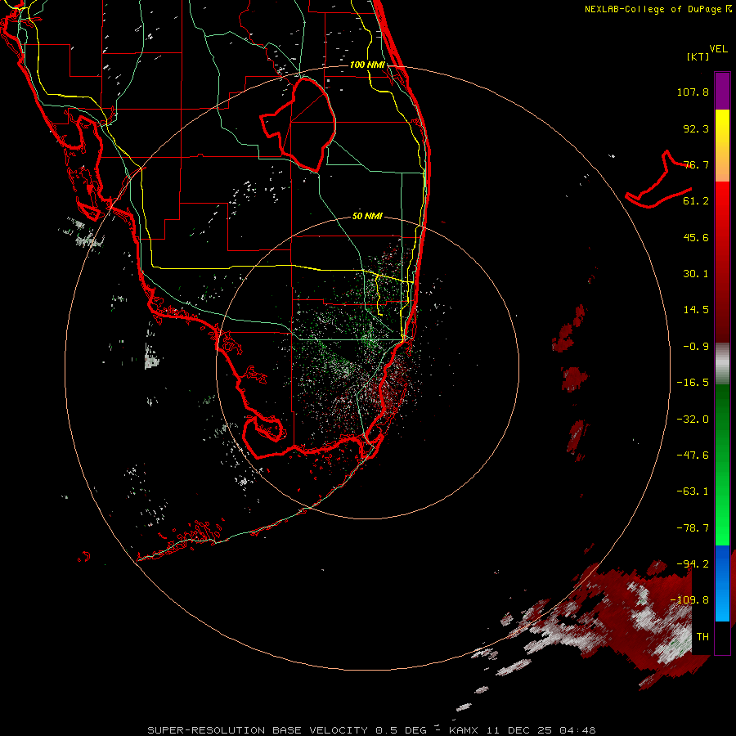Select the -47.6 scale value
This screenshot has width=736, height=736.
(693, 456)
